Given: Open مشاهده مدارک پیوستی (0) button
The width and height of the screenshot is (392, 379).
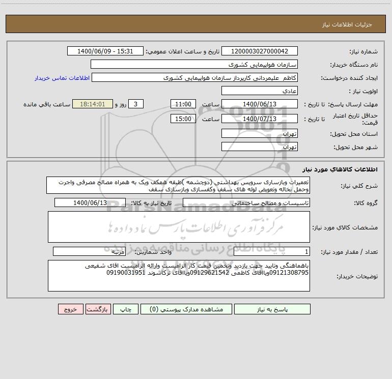Looking at the screenshot, I should [x=186, y=309].
